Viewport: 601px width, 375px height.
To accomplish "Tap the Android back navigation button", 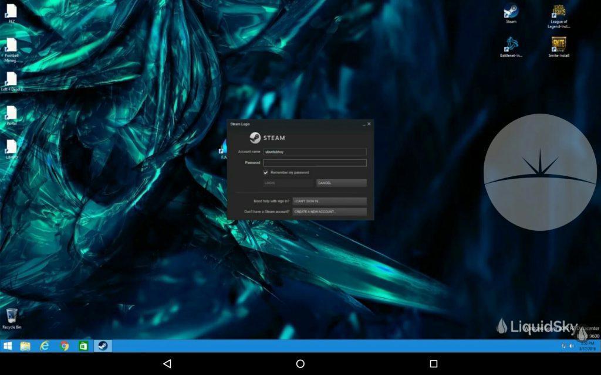I will (x=167, y=363).
